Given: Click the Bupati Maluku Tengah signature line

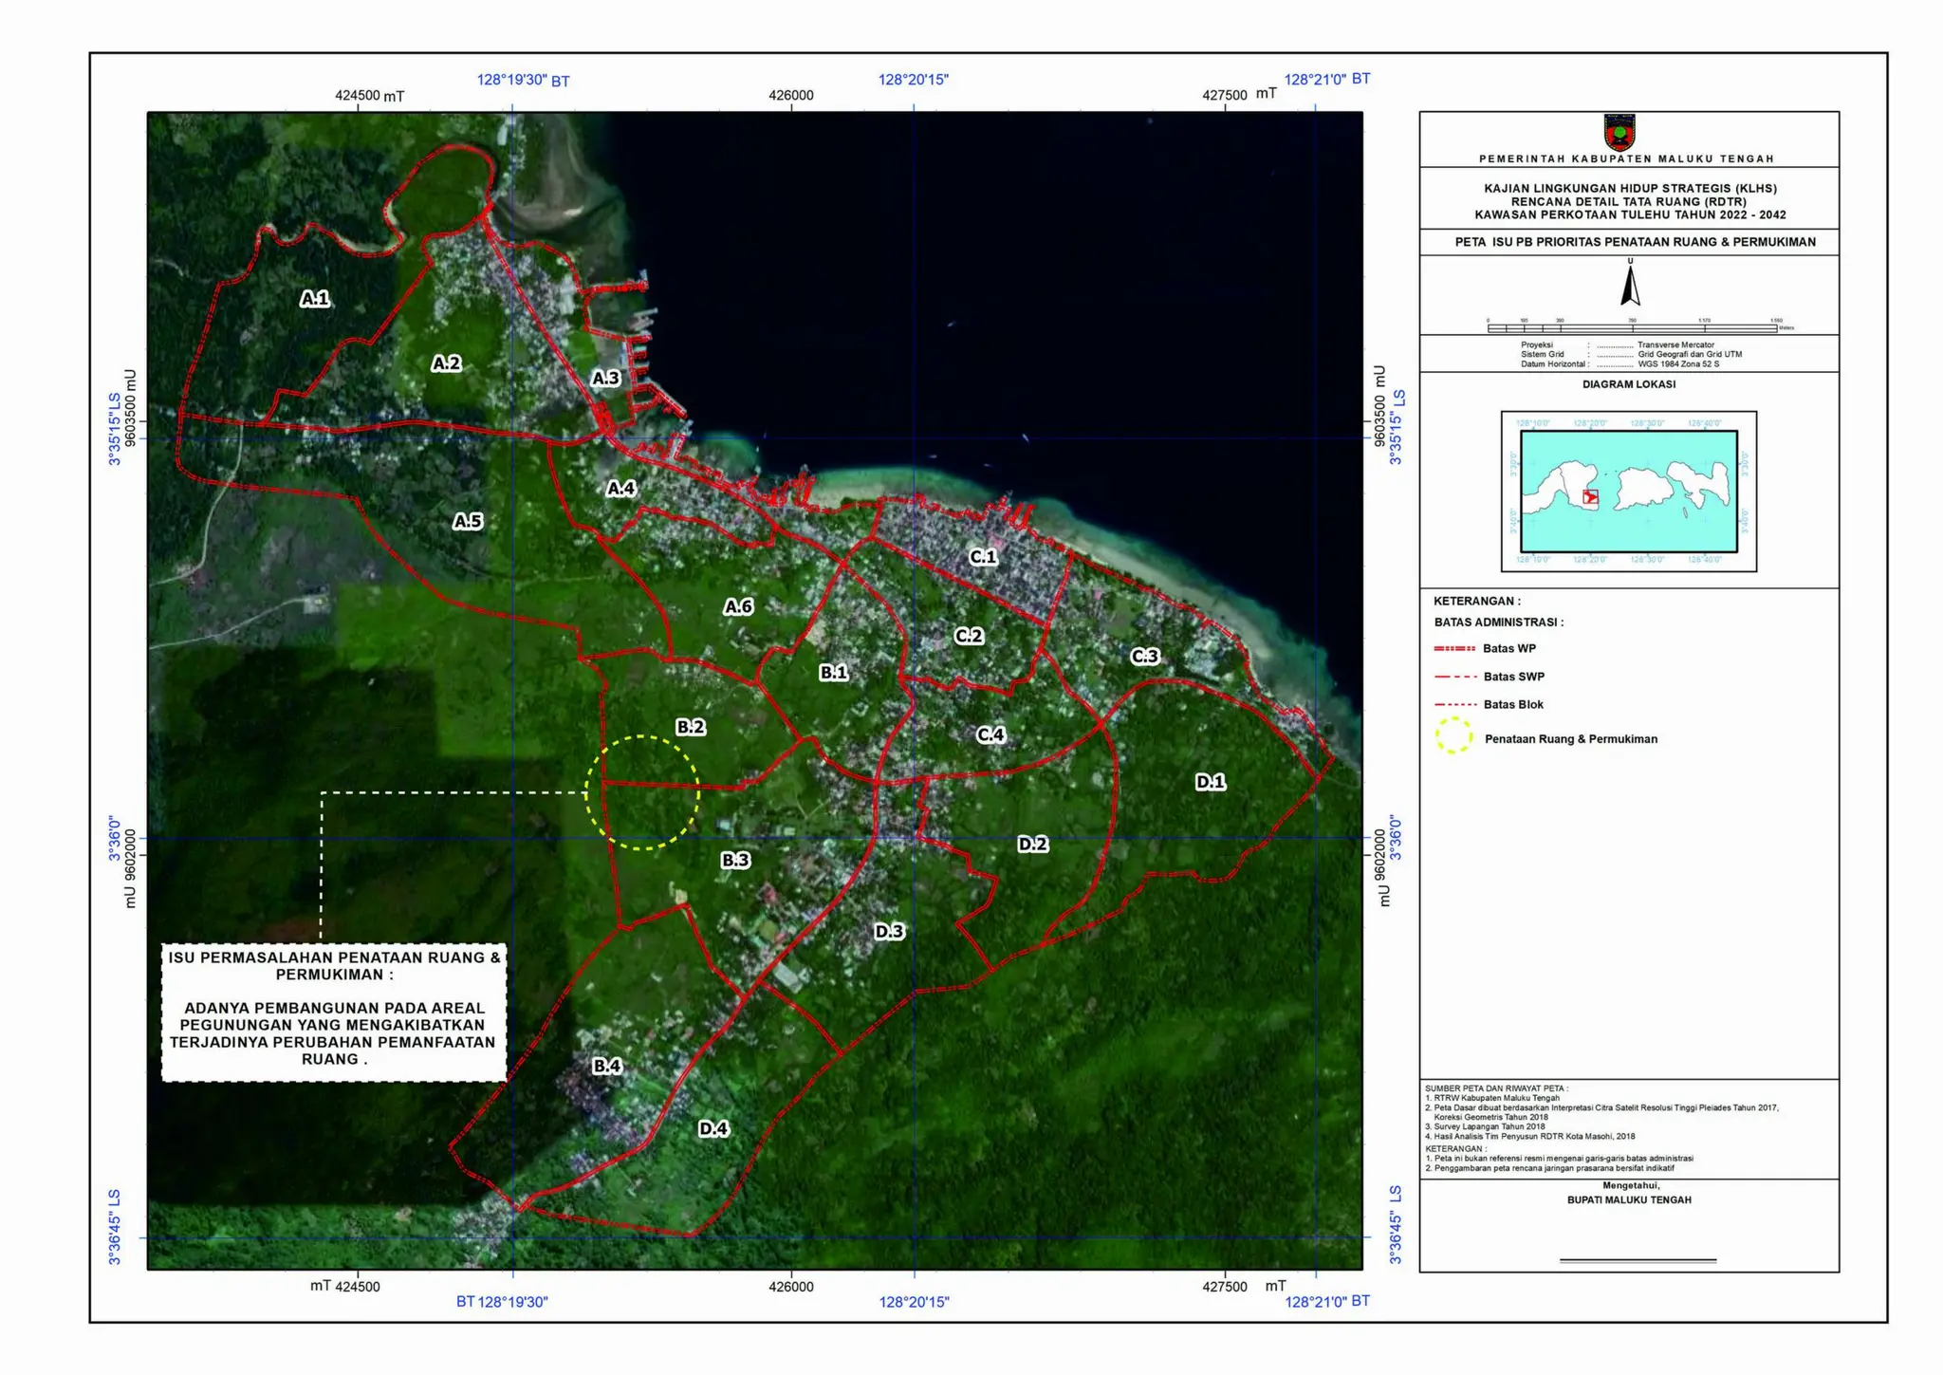Looking at the screenshot, I should [x=1638, y=1261].
